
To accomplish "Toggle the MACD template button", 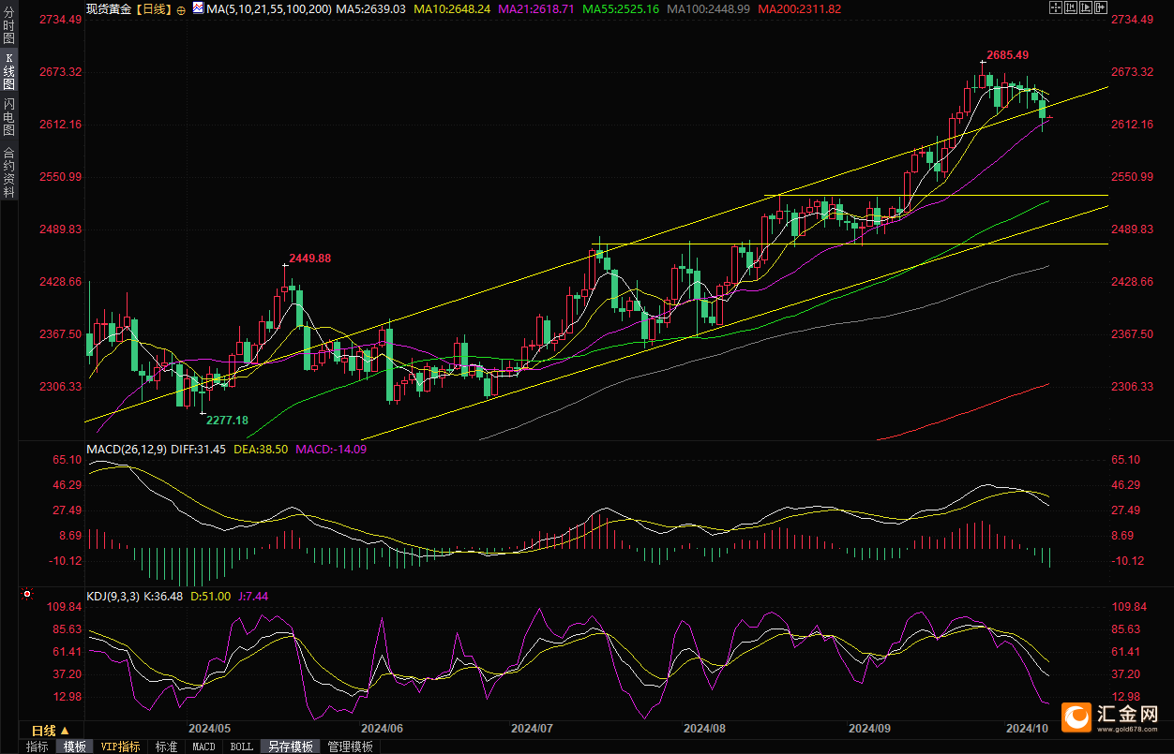I will 203,747.
